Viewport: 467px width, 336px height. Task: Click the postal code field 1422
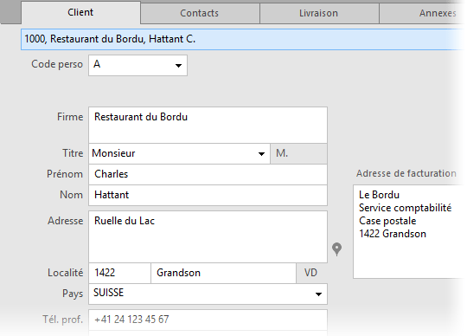coord(119,273)
